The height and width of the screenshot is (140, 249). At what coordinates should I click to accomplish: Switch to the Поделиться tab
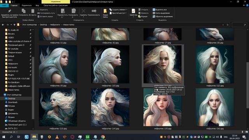tap(26, 5)
